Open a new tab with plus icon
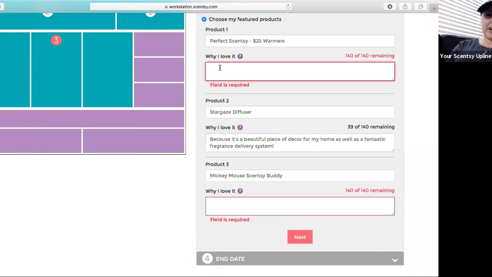This screenshot has width=492, height=277. (x=434, y=8)
